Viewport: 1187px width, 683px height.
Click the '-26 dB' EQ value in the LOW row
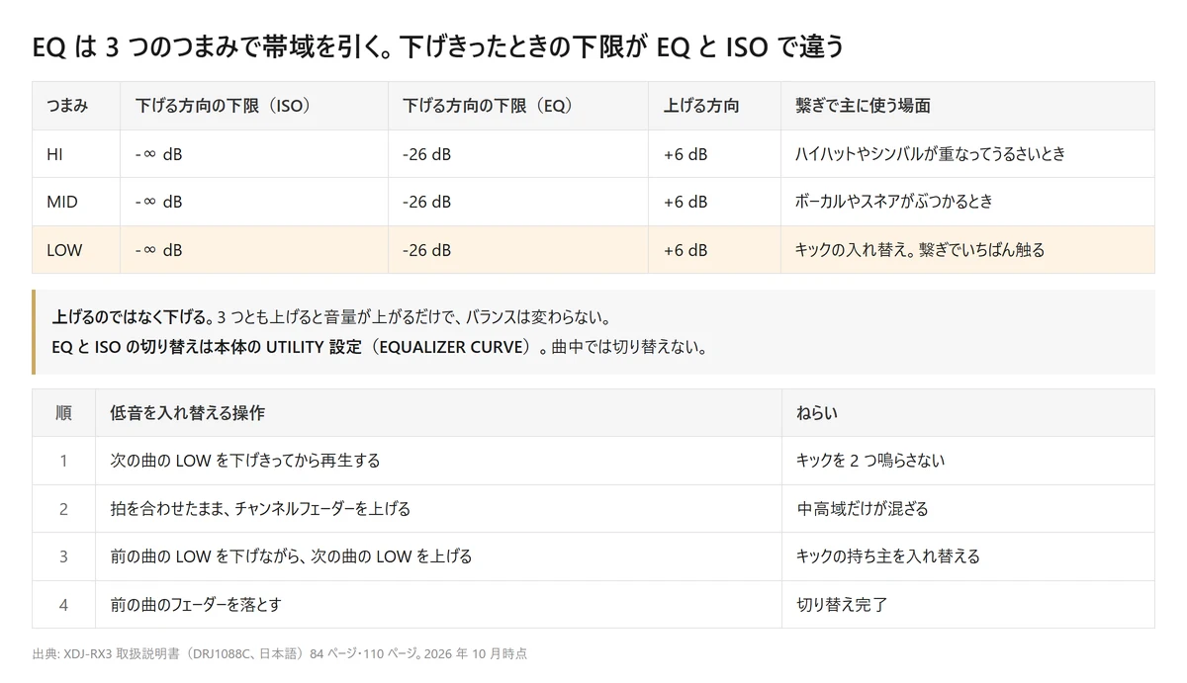tap(518, 250)
